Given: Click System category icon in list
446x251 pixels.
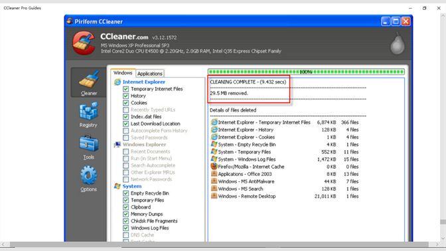Looking at the screenshot, I should [x=117, y=186].
